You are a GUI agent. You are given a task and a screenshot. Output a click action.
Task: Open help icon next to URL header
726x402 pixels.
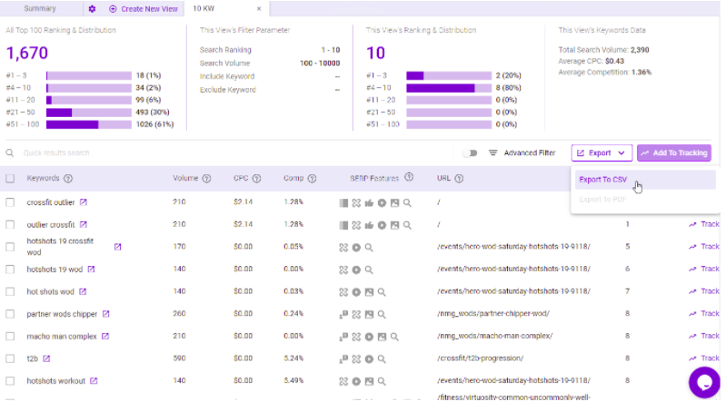click(459, 178)
